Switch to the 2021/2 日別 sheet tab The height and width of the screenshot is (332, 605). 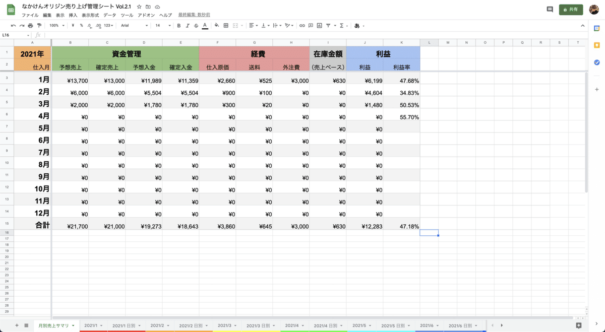194,325
